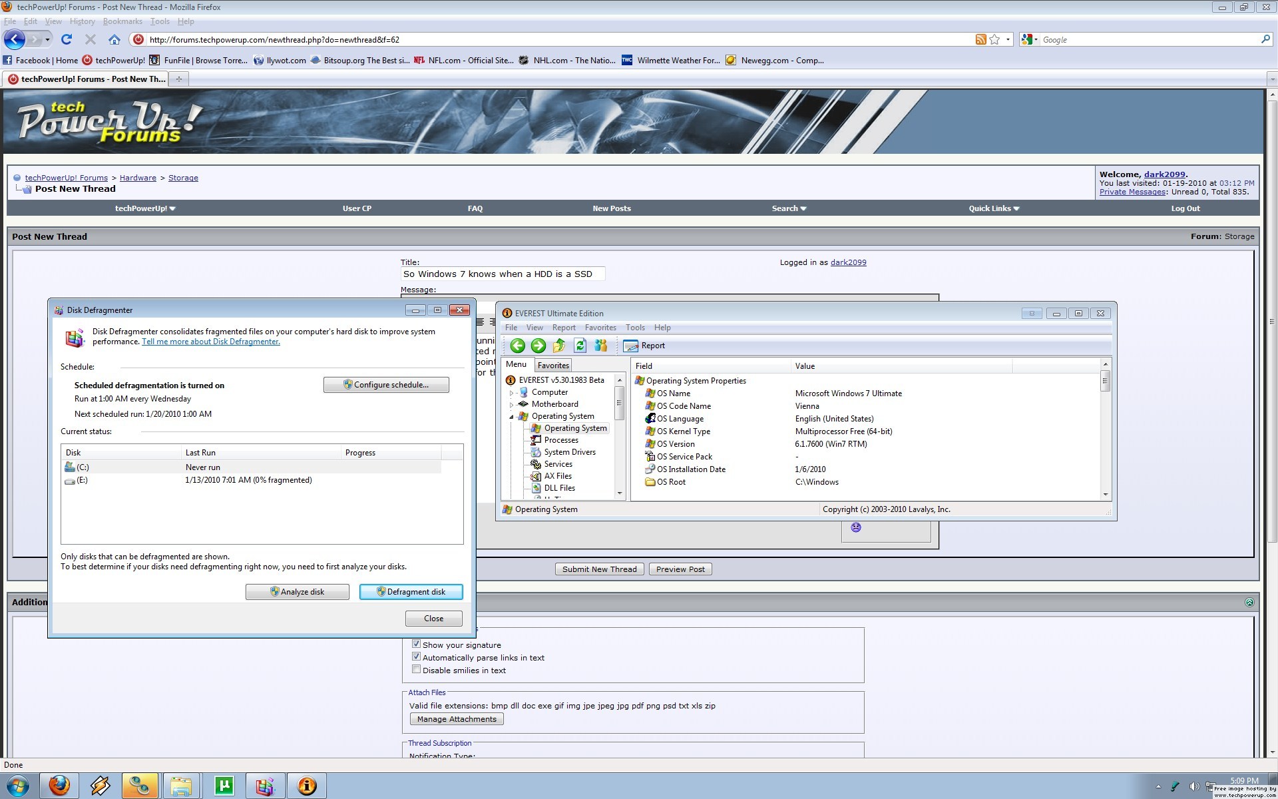The height and width of the screenshot is (799, 1278).
Task: Open Winamp from taskbar
Action: click(101, 786)
